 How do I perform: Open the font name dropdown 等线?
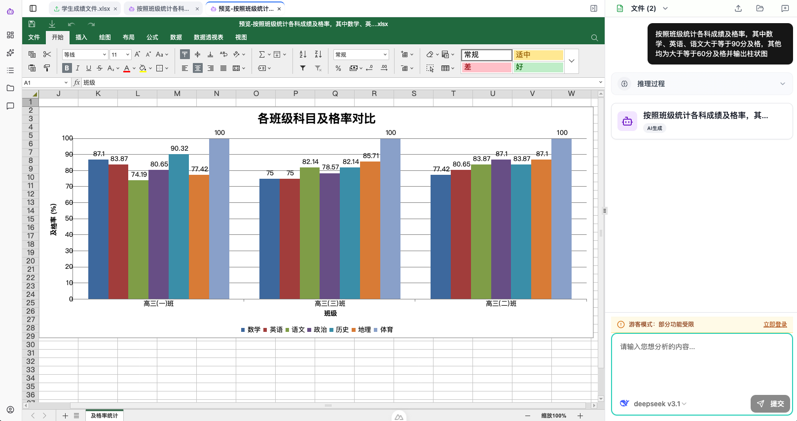[85, 54]
